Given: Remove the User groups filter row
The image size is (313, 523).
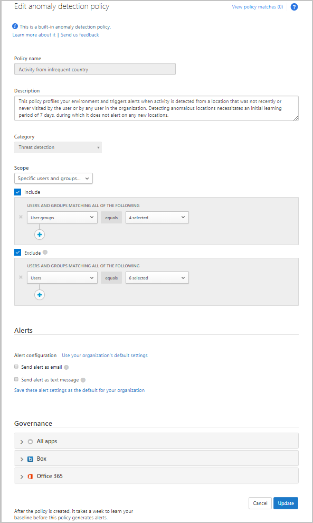Looking at the screenshot, I should click(x=21, y=217).
